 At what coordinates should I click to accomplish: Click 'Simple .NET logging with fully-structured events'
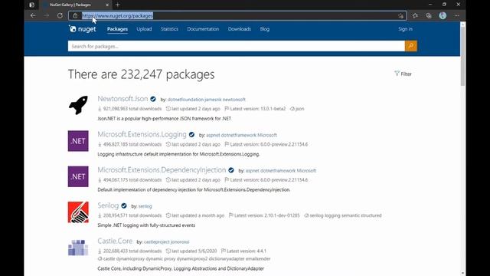tap(146, 225)
